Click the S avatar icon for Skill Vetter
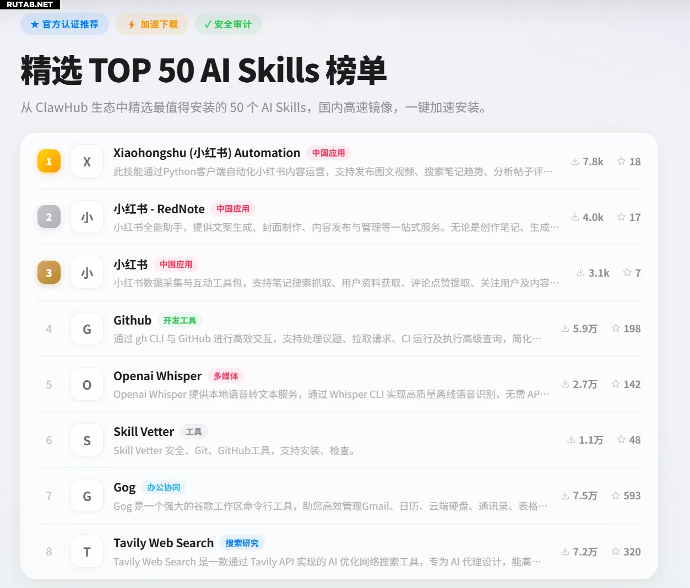 click(87, 440)
